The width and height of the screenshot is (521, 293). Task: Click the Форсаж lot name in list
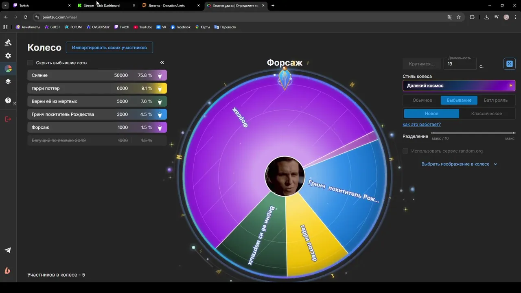tap(40, 127)
